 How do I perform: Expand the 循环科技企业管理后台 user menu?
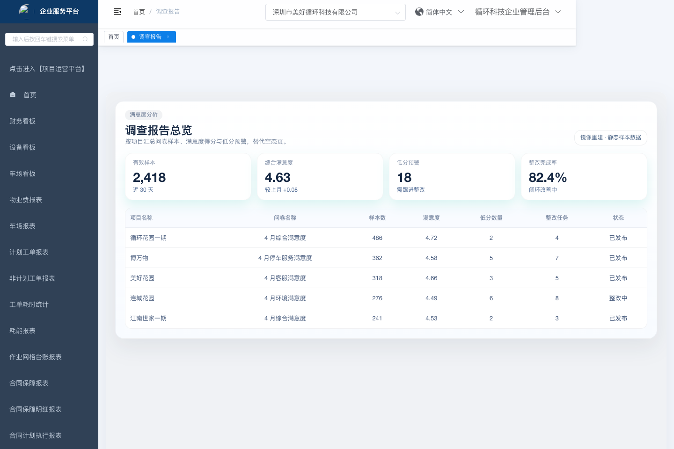(x=517, y=12)
